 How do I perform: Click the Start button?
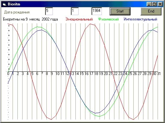(120, 11)
